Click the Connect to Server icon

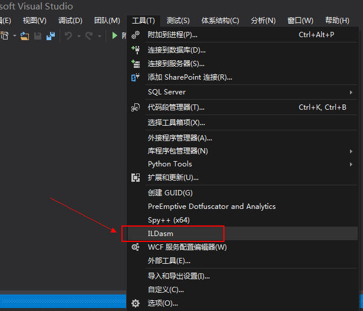(136, 64)
